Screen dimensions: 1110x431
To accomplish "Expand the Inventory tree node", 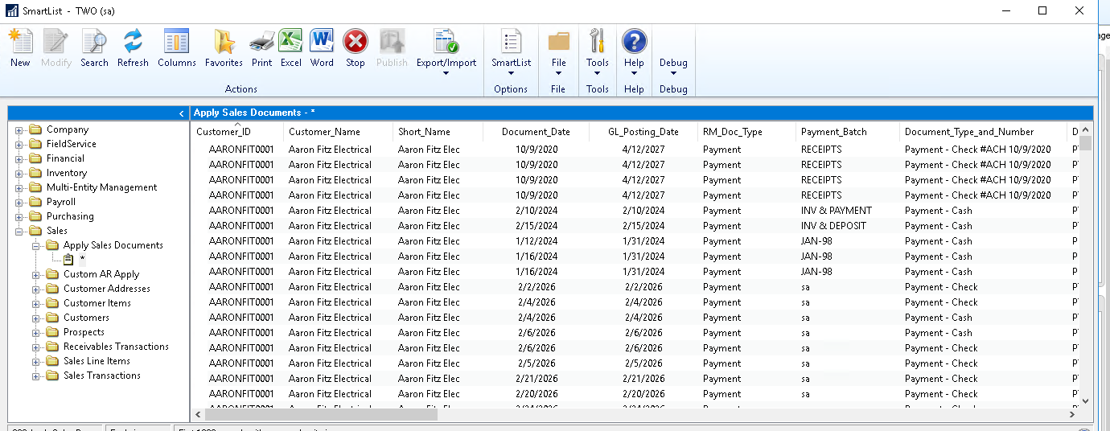I will [19, 173].
